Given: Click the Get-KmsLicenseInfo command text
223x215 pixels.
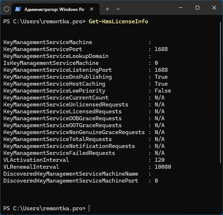Looking at the screenshot, I should pyautogui.click(x=118, y=21).
